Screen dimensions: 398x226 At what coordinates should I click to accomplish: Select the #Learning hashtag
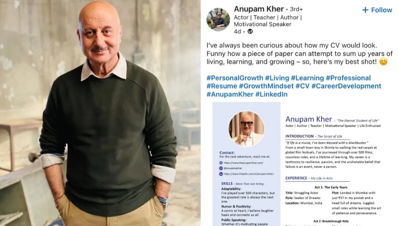[x=307, y=78]
